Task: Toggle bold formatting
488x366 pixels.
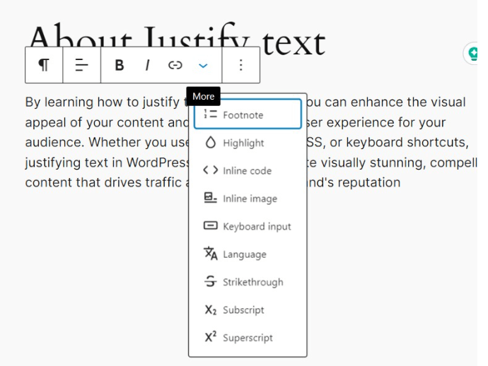Action: click(x=120, y=65)
